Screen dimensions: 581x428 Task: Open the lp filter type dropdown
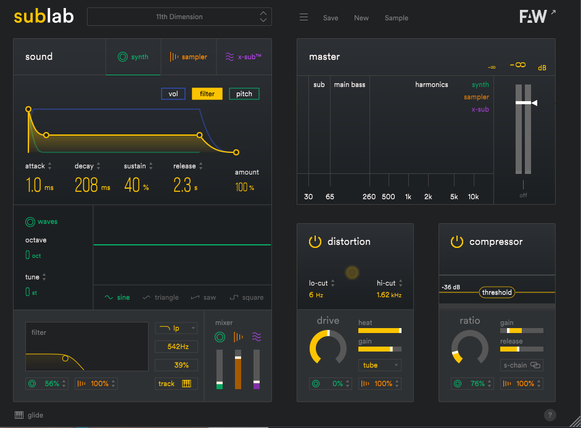176,328
